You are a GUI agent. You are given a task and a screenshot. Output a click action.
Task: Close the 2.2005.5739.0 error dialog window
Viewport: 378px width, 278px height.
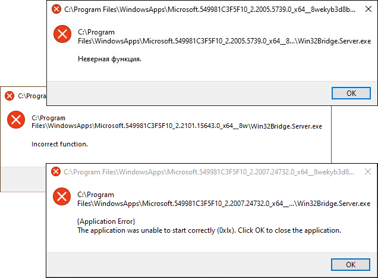(x=368, y=9)
